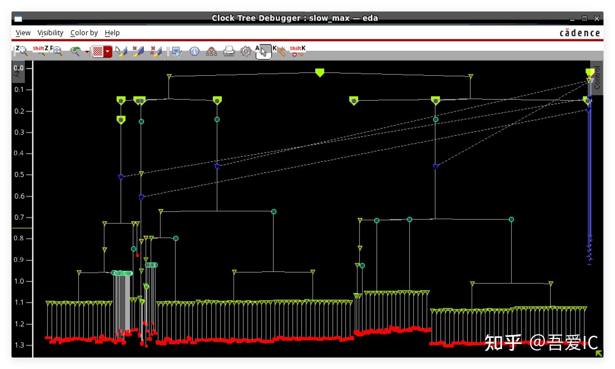Open the settings gear icon
Viewport: 615px width, 369px height.
(x=246, y=52)
